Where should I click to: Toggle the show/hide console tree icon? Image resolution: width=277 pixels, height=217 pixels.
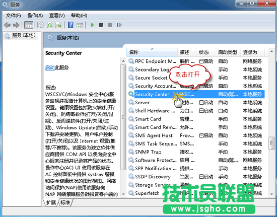(x=29, y=25)
